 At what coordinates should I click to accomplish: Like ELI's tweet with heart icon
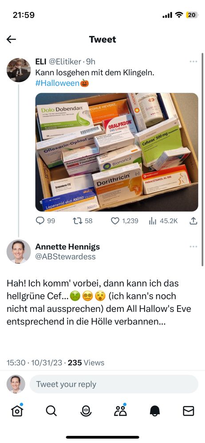pyautogui.click(x=124, y=221)
